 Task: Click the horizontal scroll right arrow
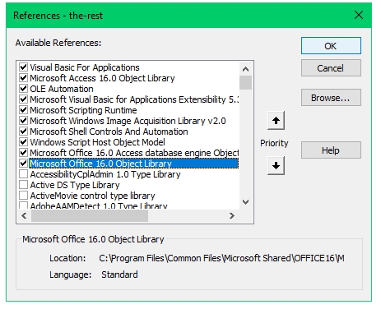point(232,216)
